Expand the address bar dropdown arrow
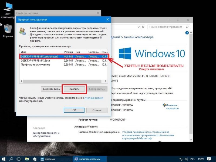 pyautogui.click(x=139, y=27)
